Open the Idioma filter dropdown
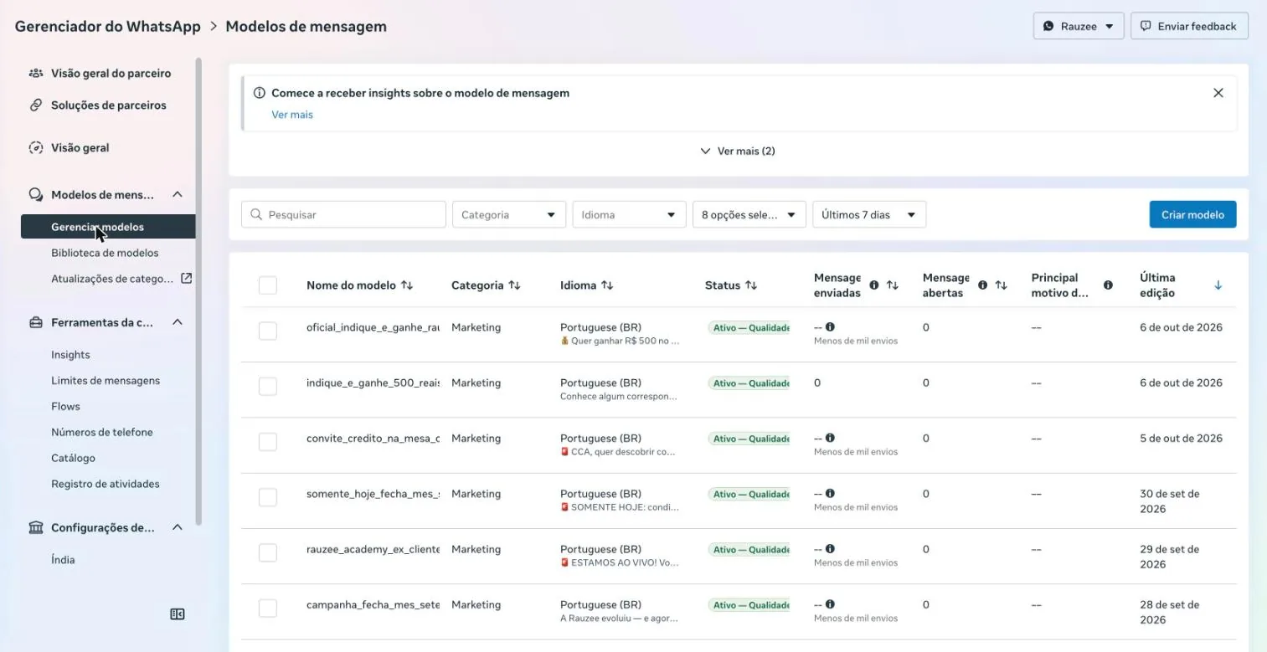This screenshot has width=1267, height=652. 629,214
